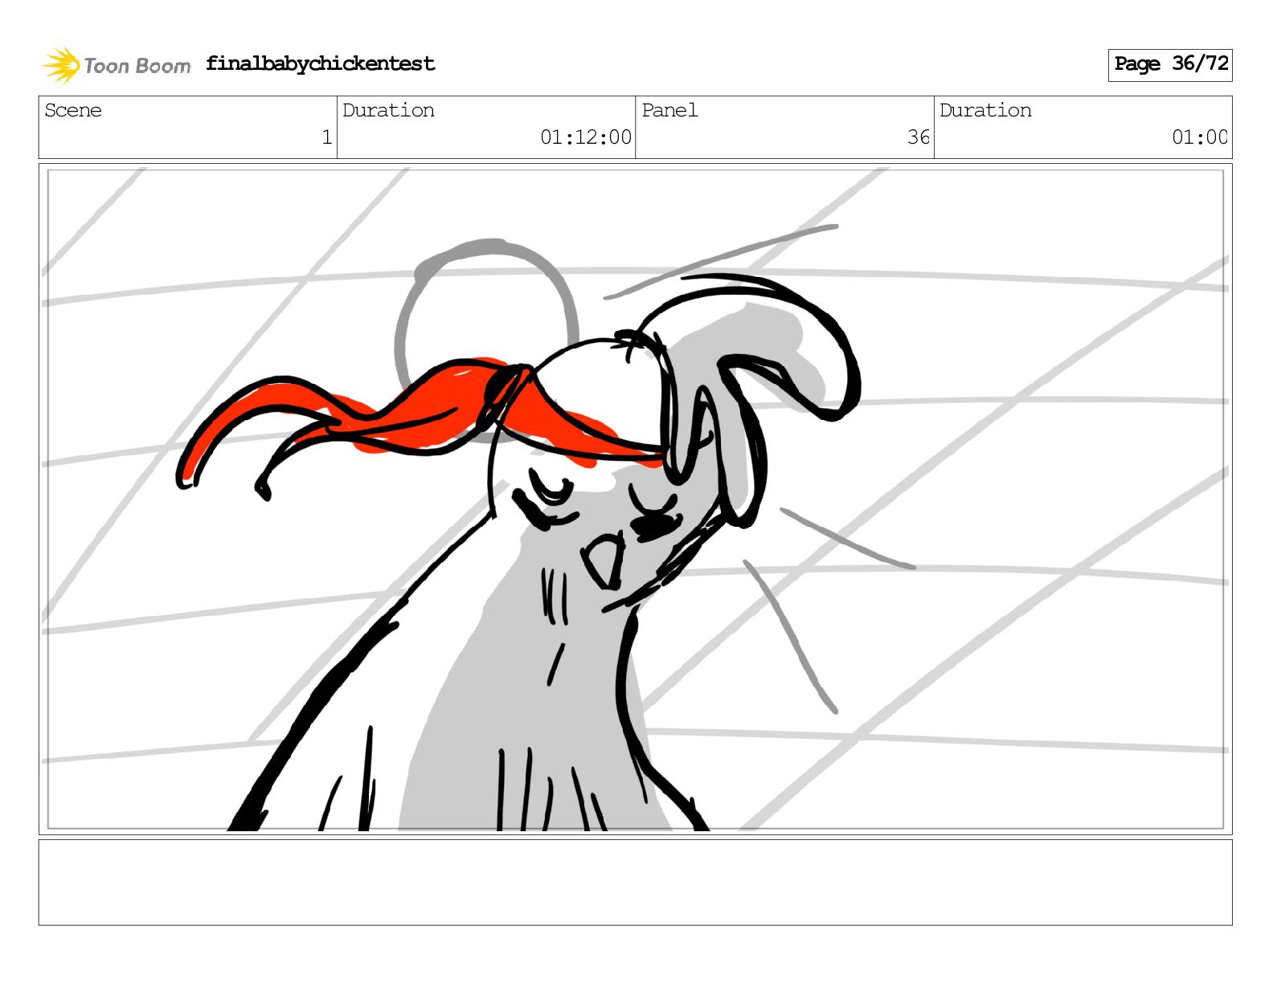The image size is (1273, 983).
Task: Click the storyboard panel drawing of the chicken
Action: pyautogui.click(x=635, y=499)
